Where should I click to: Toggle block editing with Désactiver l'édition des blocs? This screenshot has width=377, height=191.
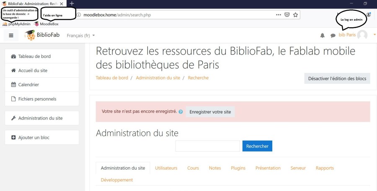(337, 78)
